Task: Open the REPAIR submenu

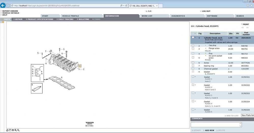Action: pyautogui.click(x=18, y=19)
